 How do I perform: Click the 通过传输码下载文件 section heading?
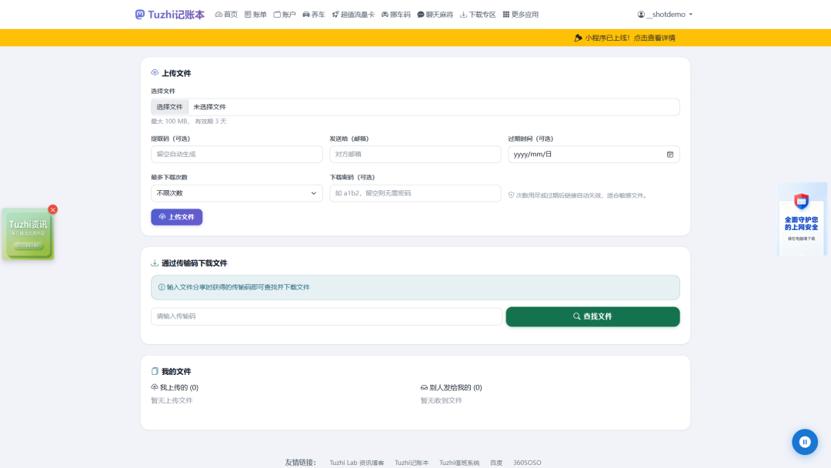tap(189, 263)
